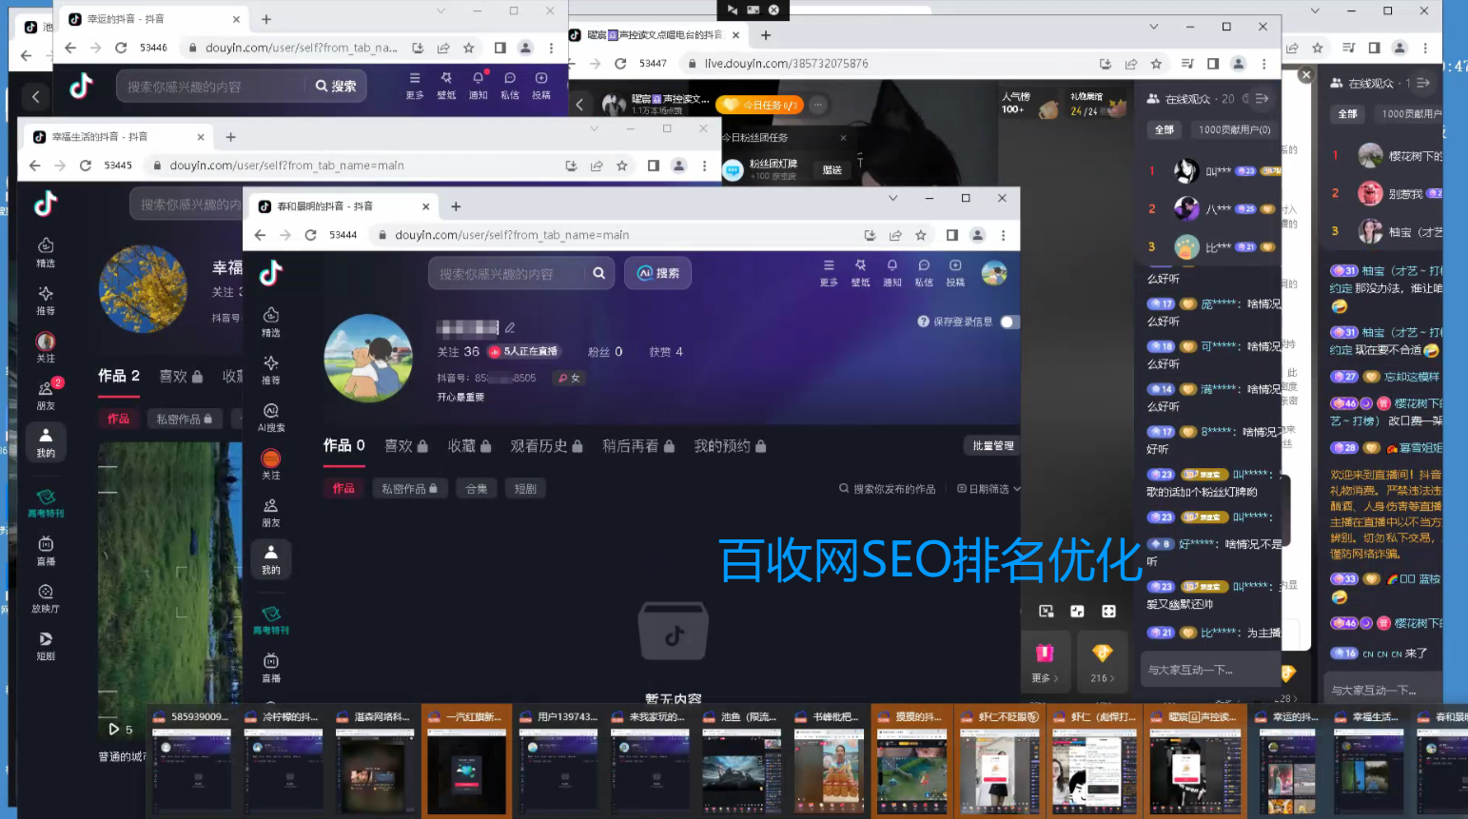The width and height of the screenshot is (1468, 819).
Task: Reload the front window page 53444
Action: coord(310,235)
